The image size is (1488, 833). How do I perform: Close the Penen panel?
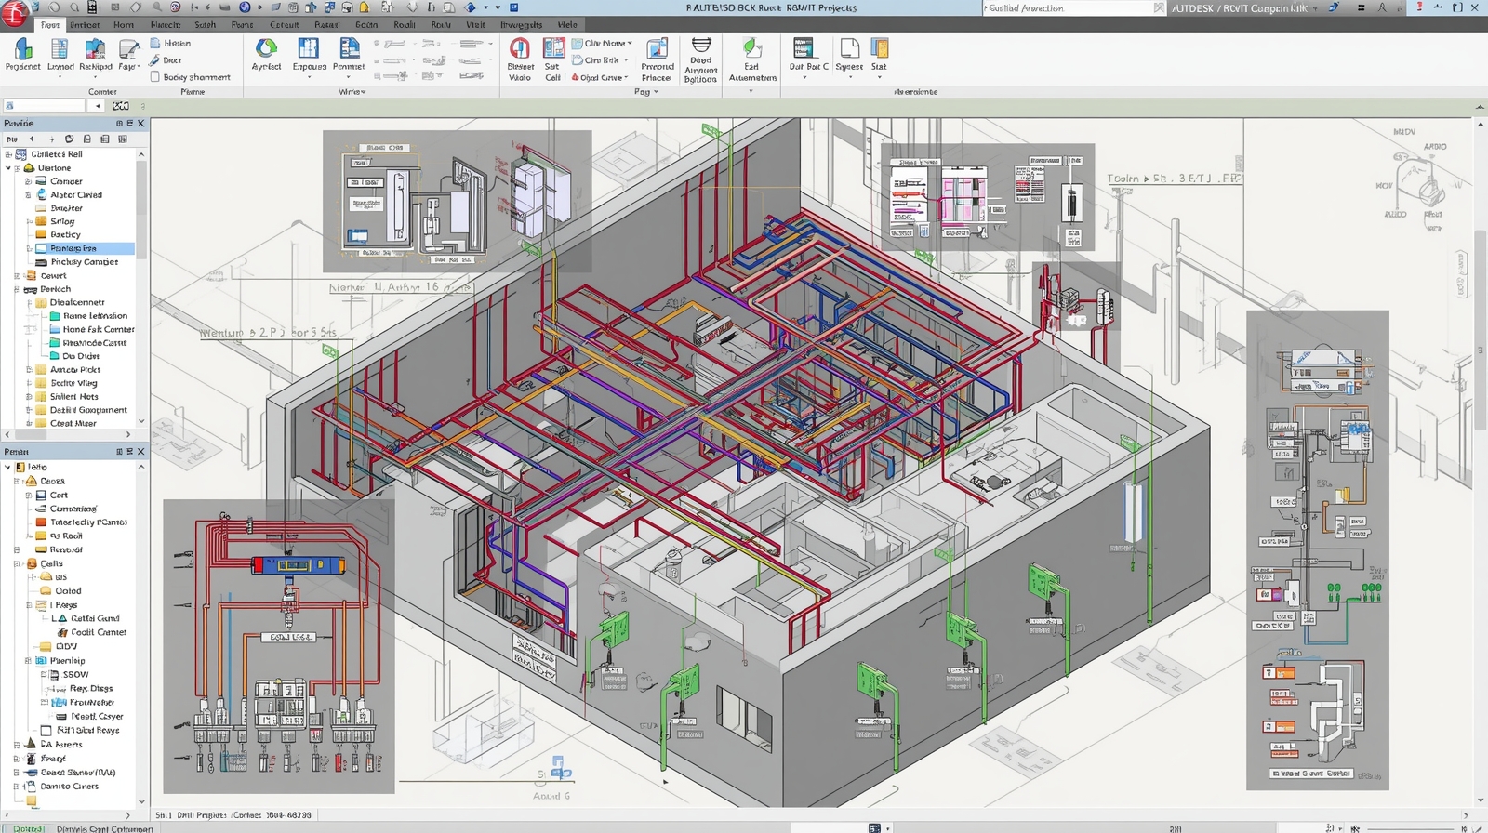coord(141,452)
